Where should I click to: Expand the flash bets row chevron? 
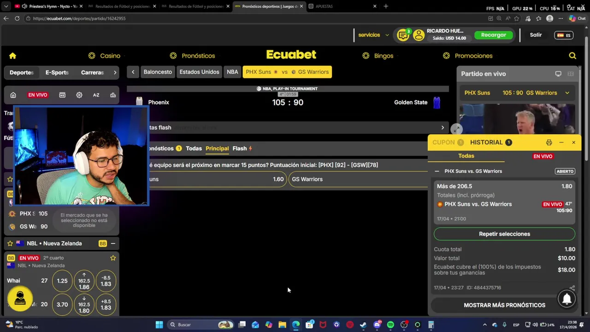pyautogui.click(x=442, y=128)
